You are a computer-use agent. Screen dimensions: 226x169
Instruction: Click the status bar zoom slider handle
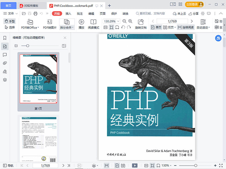click(x=195, y=165)
